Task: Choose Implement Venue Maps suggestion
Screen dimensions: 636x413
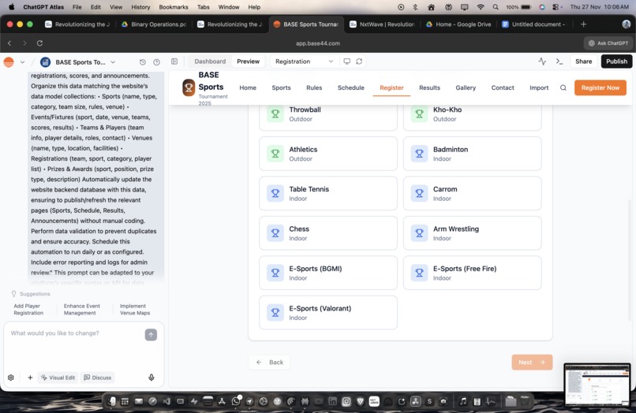Action: click(x=135, y=309)
